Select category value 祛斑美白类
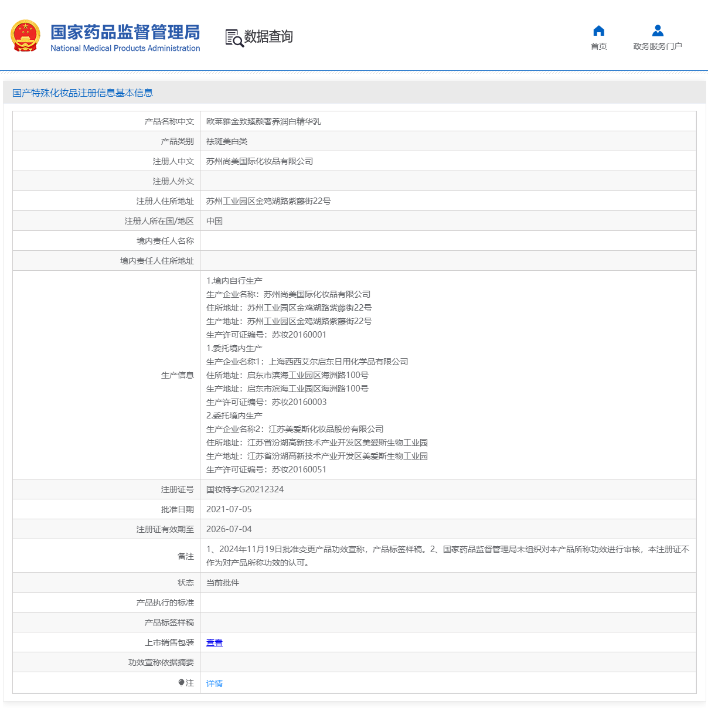Screen dimensions: 708x708 (227, 141)
